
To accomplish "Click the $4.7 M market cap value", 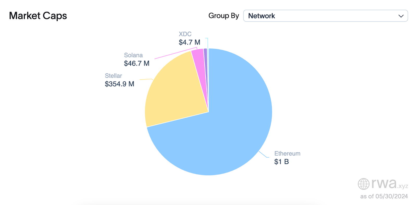I will [x=189, y=42].
